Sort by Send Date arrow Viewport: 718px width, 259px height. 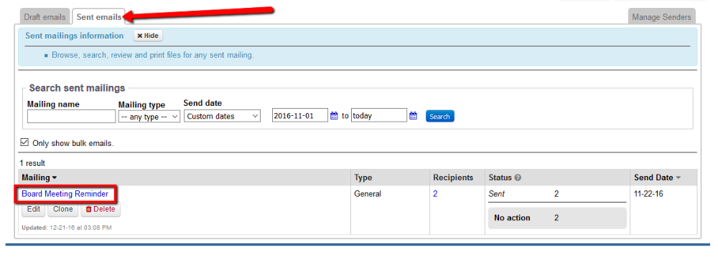(679, 178)
